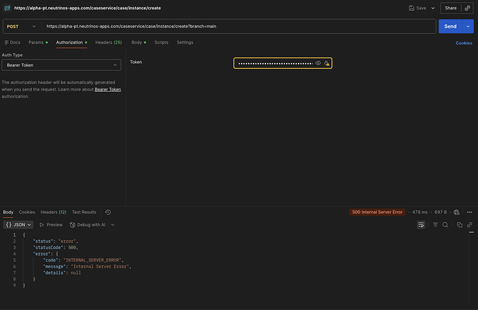
Task: Click the "statusCode" key in response
Action: [x=47, y=248]
